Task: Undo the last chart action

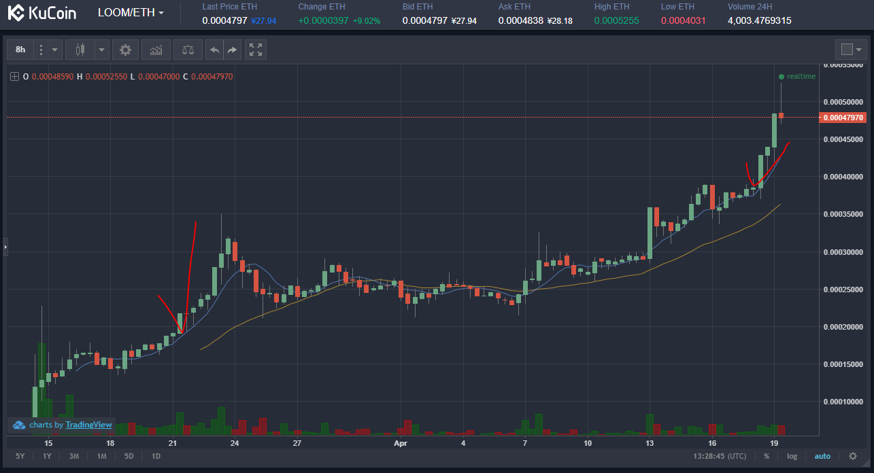Action: click(x=214, y=50)
